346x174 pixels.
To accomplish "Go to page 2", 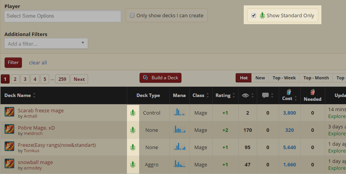I will [15, 79].
